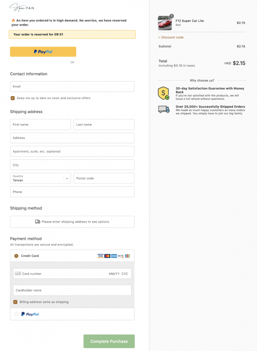This screenshot has height=351, width=257.
Task: Toggle billing address same as shipping
Action: 15,302
